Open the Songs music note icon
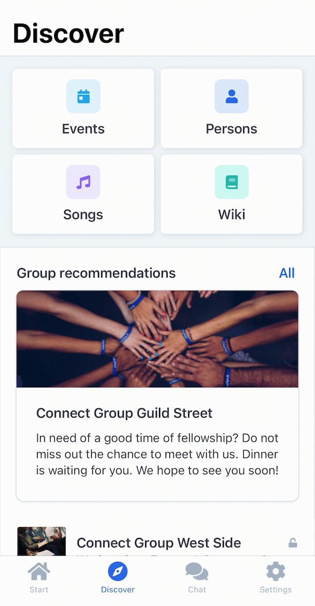Screen dimensions: 315x606 coord(83,182)
